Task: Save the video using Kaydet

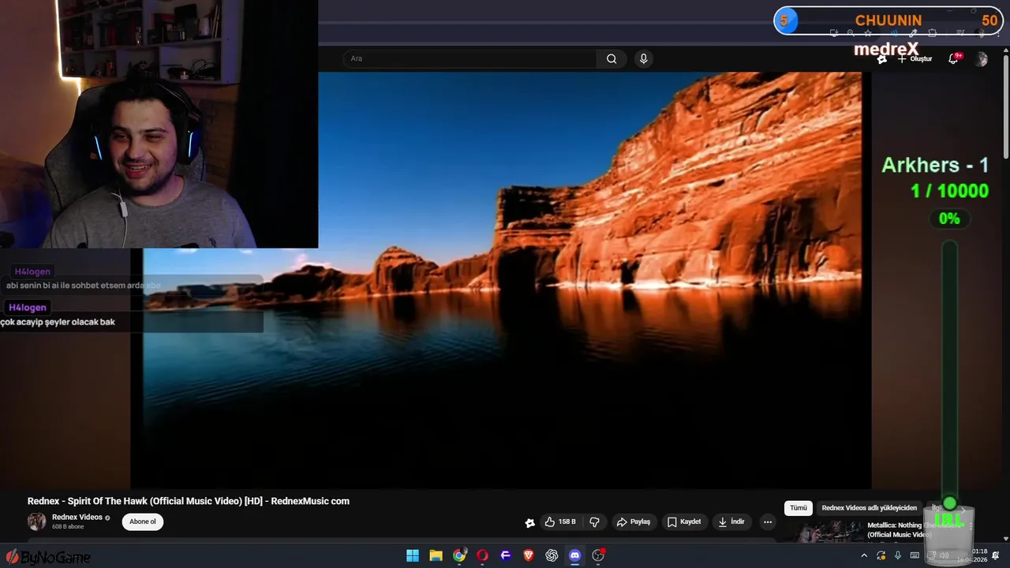Action: [684, 521]
